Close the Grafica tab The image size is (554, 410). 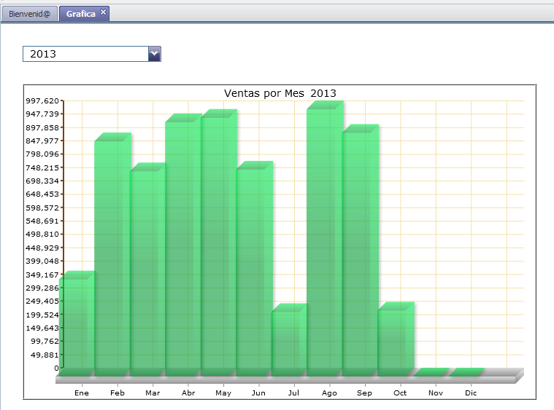coord(103,12)
